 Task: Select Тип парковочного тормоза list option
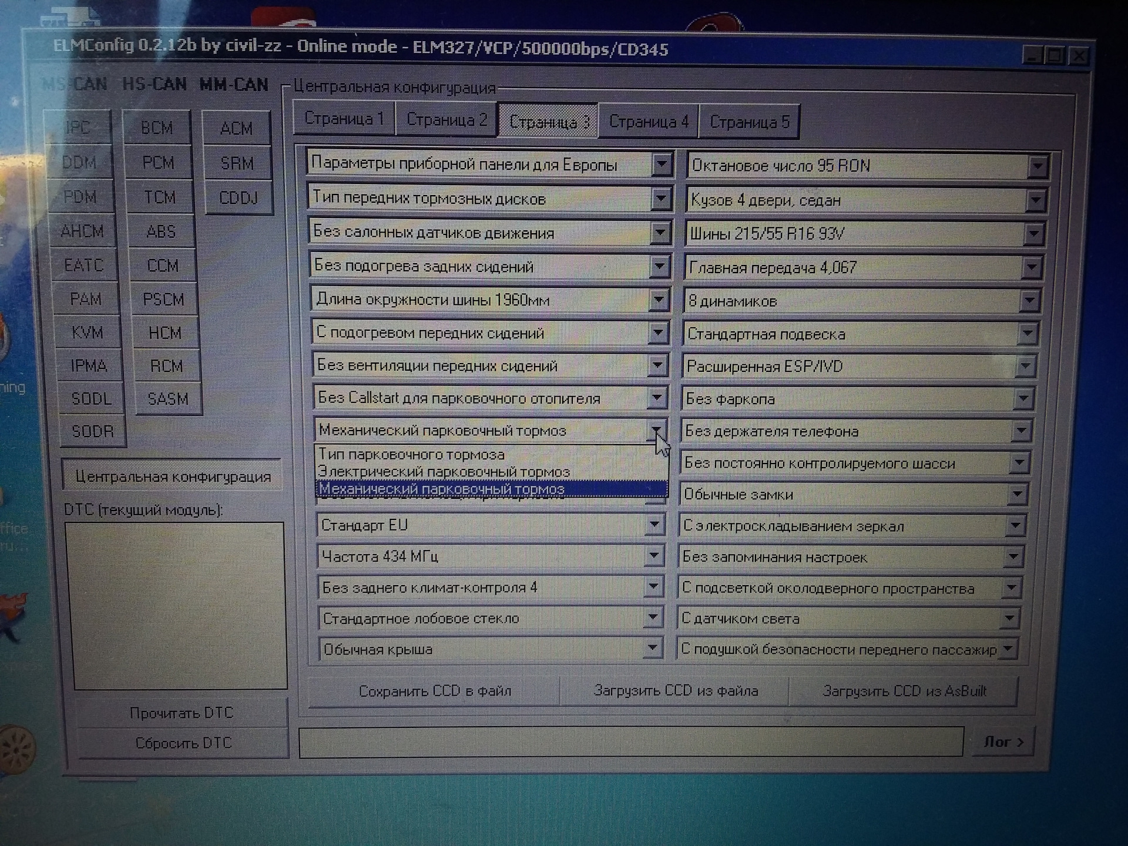point(411,454)
